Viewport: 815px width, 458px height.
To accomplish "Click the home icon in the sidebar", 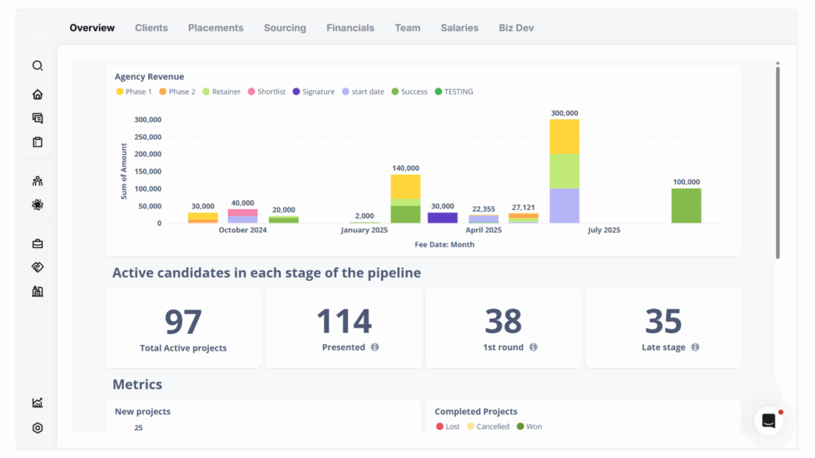I will tap(37, 94).
